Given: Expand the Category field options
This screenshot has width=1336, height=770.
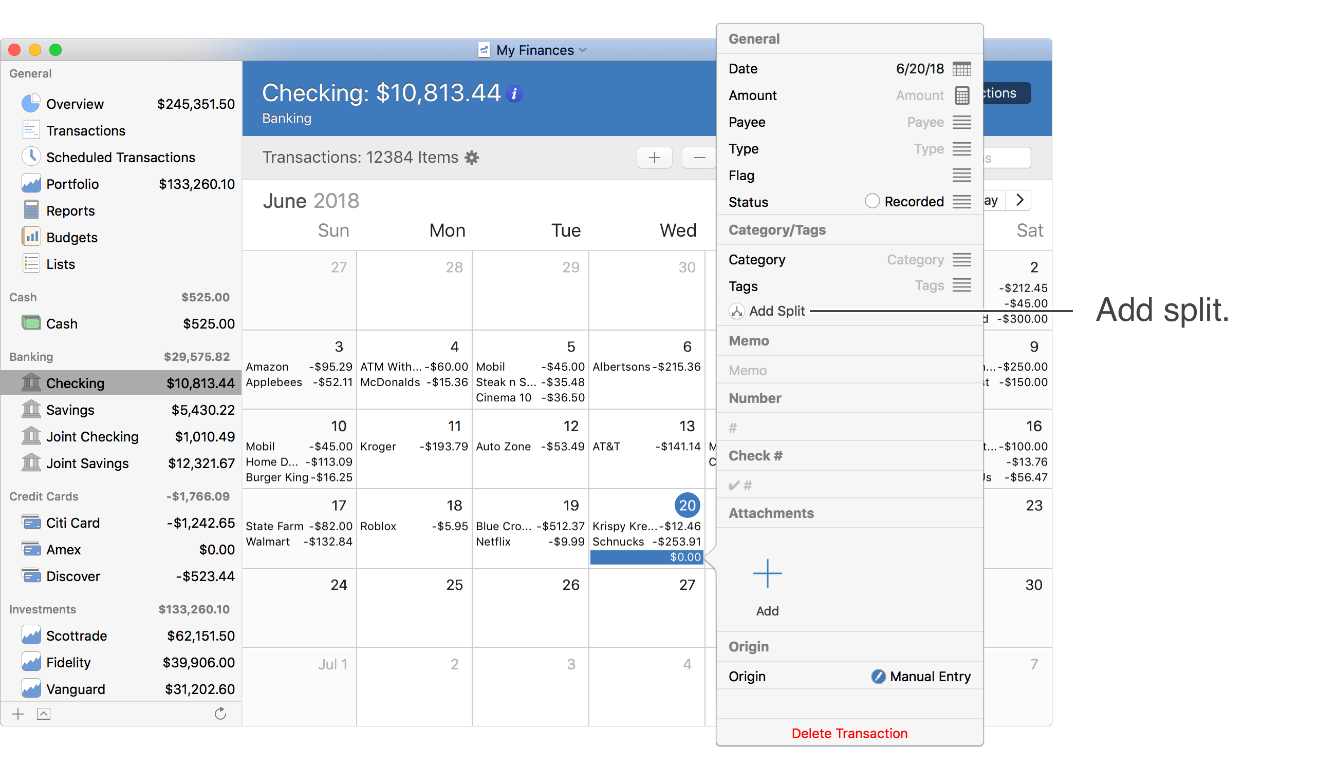Looking at the screenshot, I should [963, 259].
